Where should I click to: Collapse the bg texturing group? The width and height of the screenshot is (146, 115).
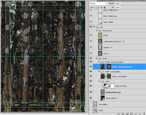97,30
